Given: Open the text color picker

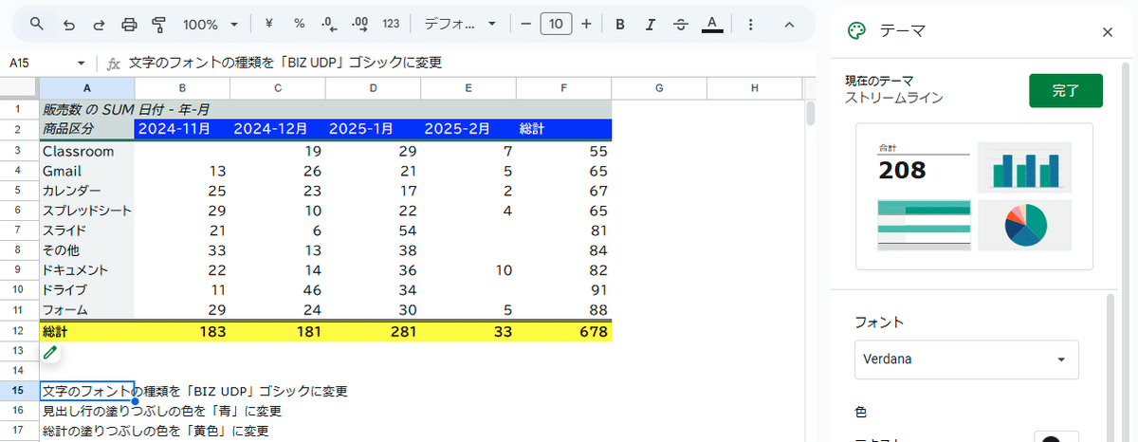Looking at the screenshot, I should pos(712,24).
